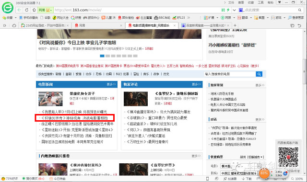This screenshot has height=182, width=307.
Task: Open the 扩展 extensions toolbar item
Action: (209, 18)
